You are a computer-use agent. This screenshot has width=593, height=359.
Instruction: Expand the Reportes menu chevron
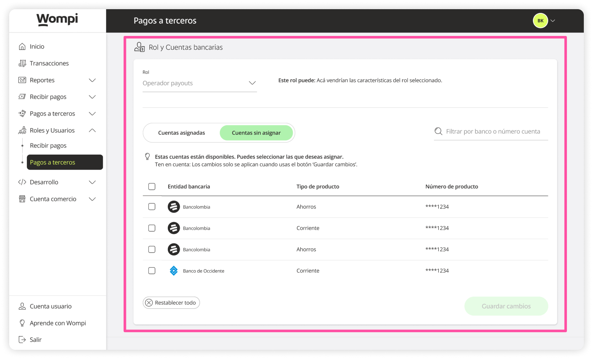92,80
